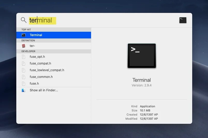Select the fuse.h file result
The image size is (208, 138).
[x=54, y=84]
